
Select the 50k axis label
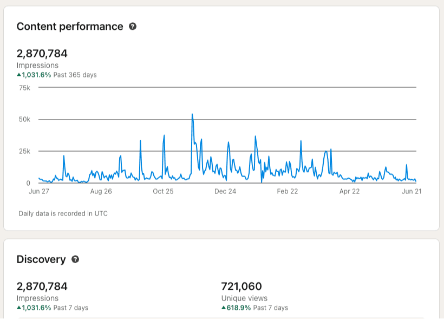point(24,120)
